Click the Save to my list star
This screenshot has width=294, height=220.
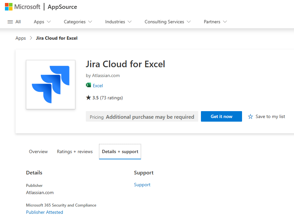click(x=250, y=117)
